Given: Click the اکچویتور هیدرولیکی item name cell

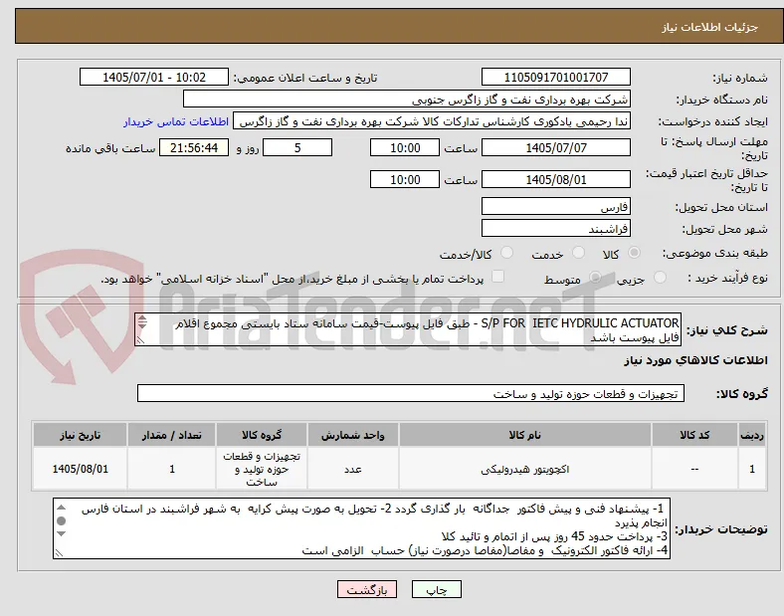Looking at the screenshot, I should [x=525, y=469].
